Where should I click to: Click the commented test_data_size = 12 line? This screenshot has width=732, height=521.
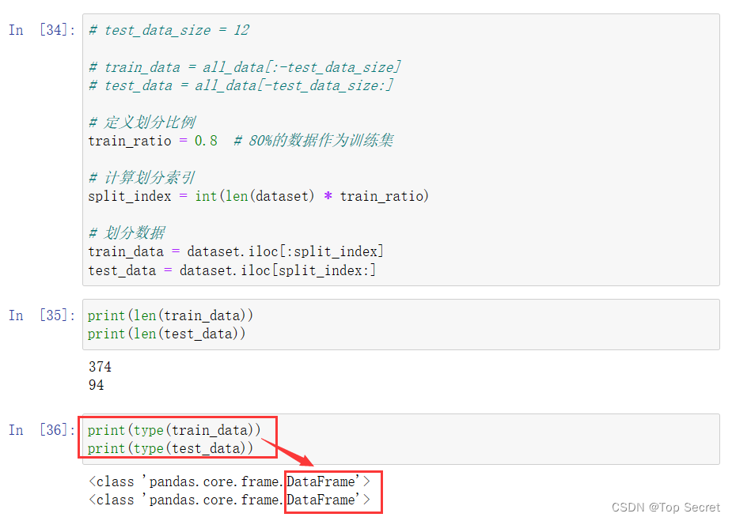(x=170, y=29)
